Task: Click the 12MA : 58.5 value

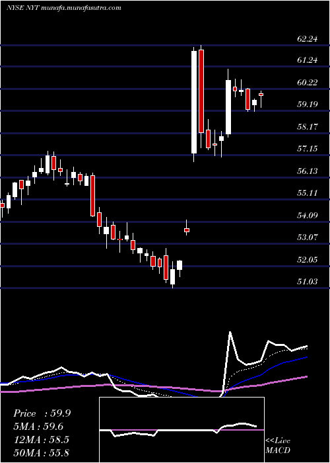Action: tap(41, 440)
